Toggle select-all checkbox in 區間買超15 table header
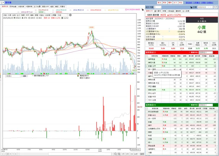 coord(146,56)
